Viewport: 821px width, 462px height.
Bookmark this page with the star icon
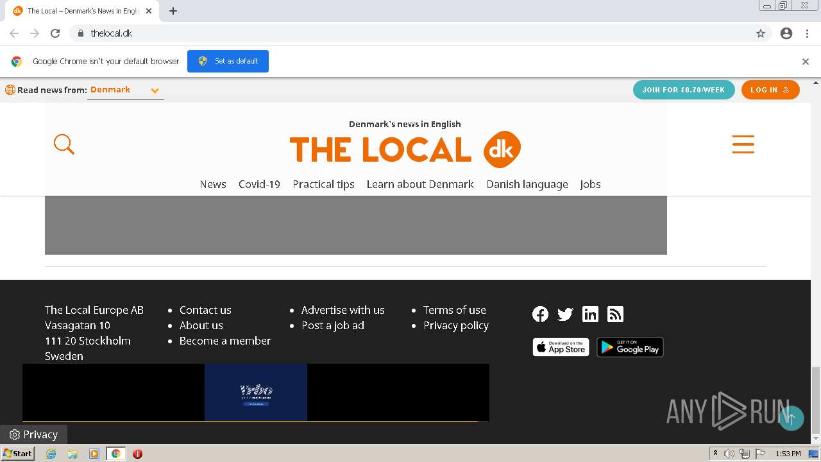(761, 33)
